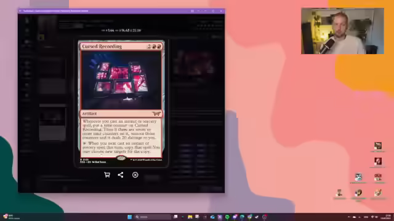Open Task View from the taskbar
The width and height of the screenshot is (394, 221).
pyautogui.click(x=175, y=217)
